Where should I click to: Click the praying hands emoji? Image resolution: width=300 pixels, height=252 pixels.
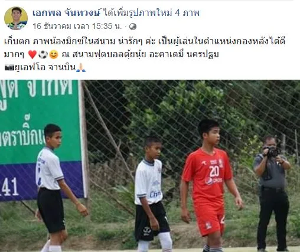point(81,68)
